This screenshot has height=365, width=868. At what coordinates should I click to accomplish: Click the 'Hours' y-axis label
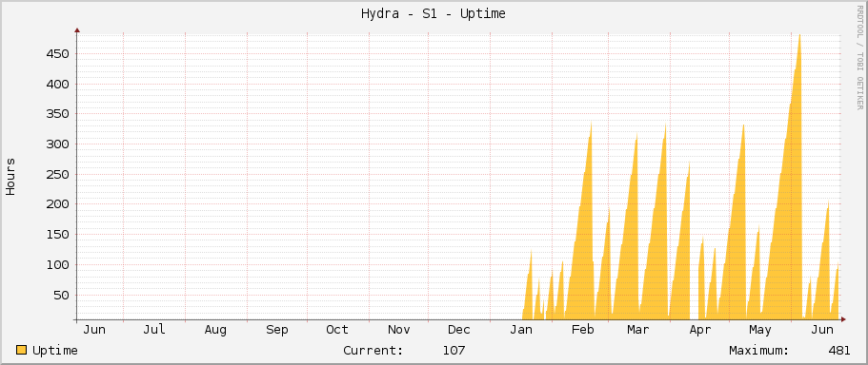[x=10, y=177]
